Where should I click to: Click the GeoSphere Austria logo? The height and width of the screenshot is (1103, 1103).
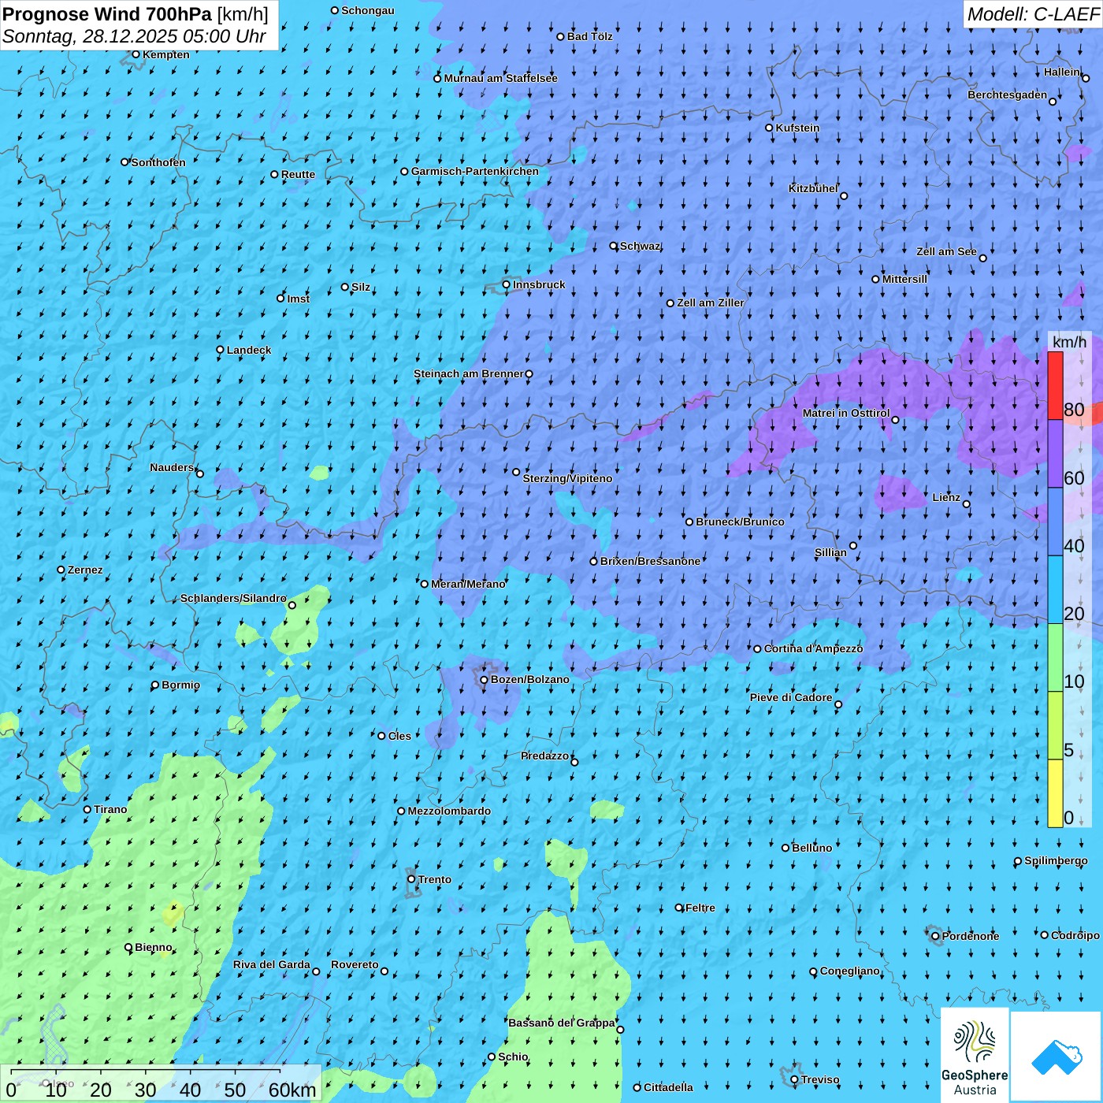(975, 1056)
